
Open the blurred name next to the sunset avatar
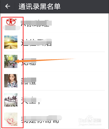(36, 42)
